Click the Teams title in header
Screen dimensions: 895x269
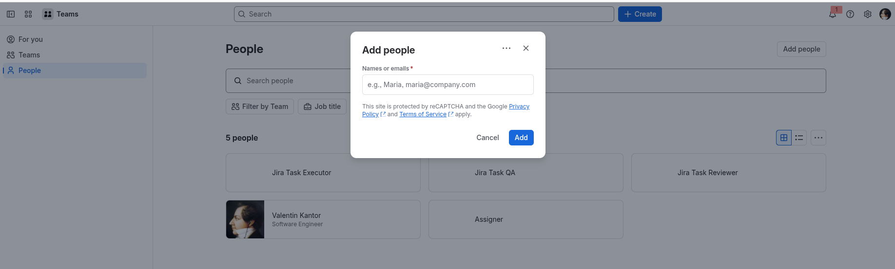(67, 14)
